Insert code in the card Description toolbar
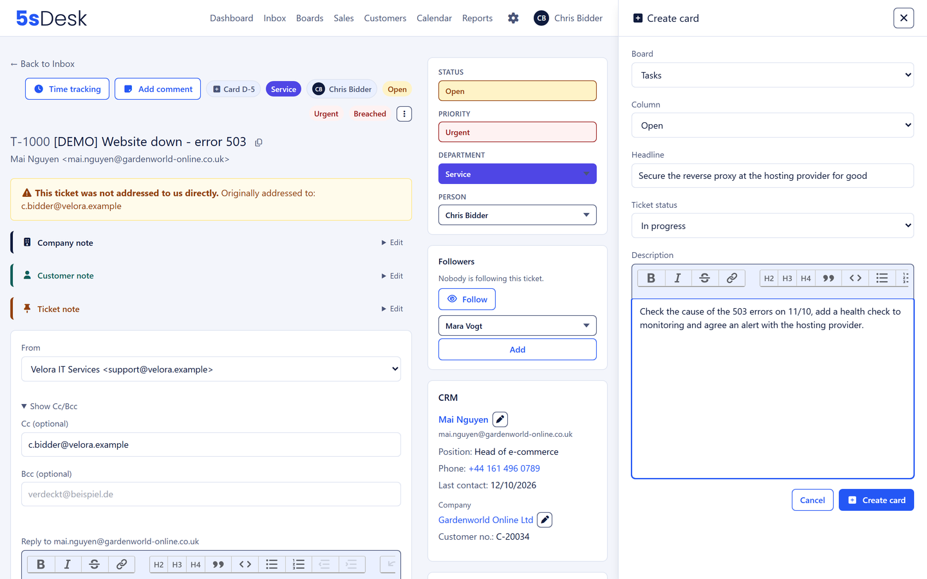 coord(856,278)
